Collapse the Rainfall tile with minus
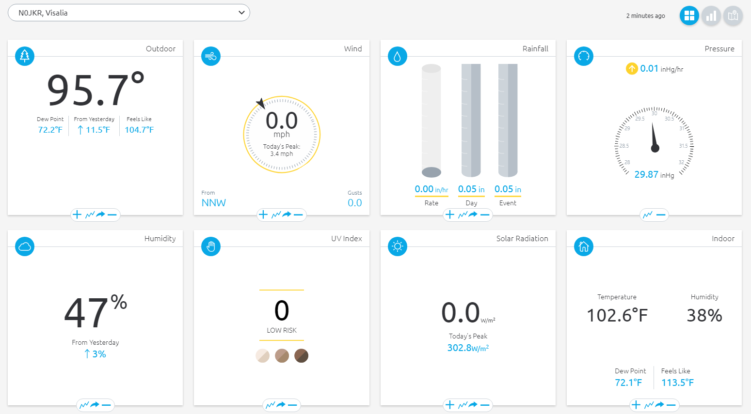Image resolution: width=751 pixels, height=414 pixels. pos(485,215)
